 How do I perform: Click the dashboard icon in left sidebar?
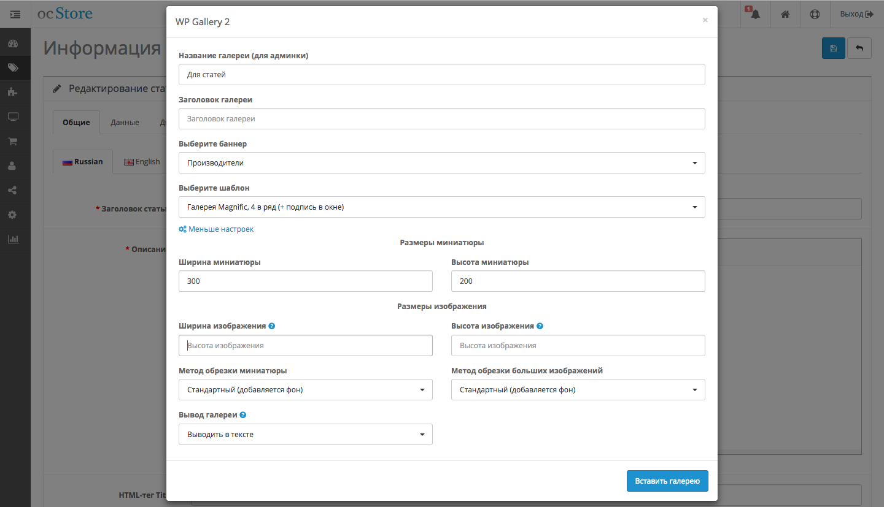point(13,44)
